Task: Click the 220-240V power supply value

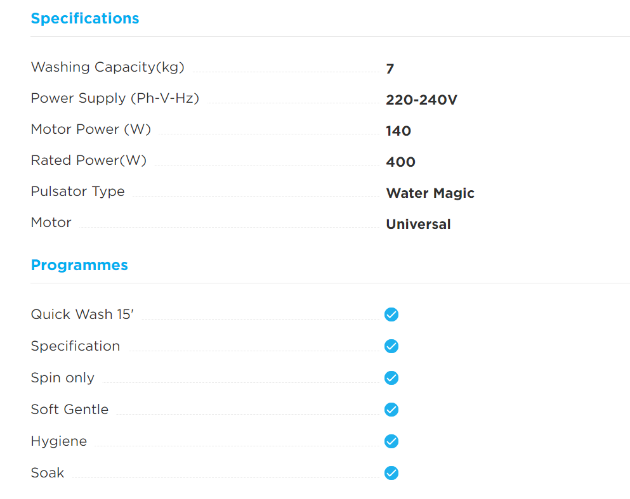Action: 421,100
